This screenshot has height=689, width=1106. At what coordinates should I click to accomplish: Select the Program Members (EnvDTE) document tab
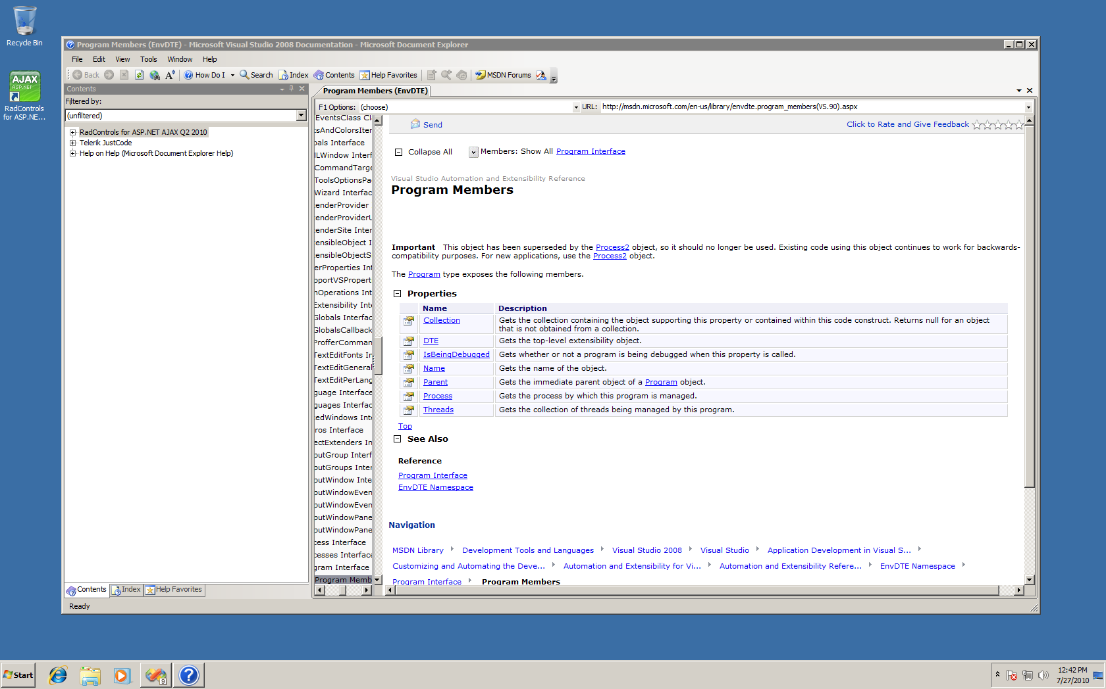pos(376,91)
